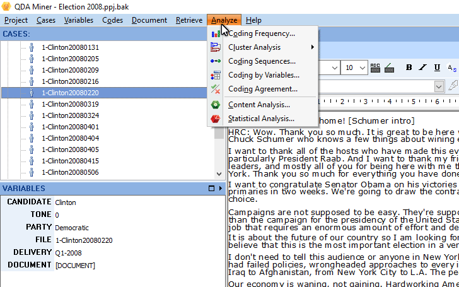Click the Cluster Analysis menu icon

[216, 47]
